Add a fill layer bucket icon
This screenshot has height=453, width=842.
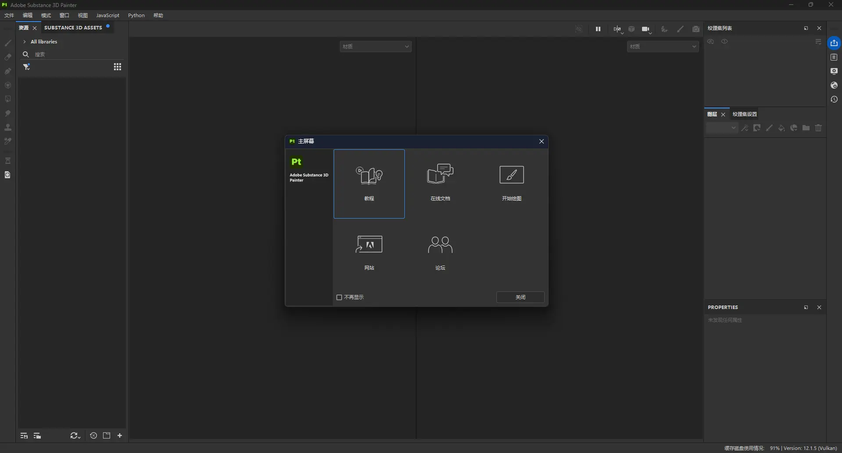click(x=781, y=128)
